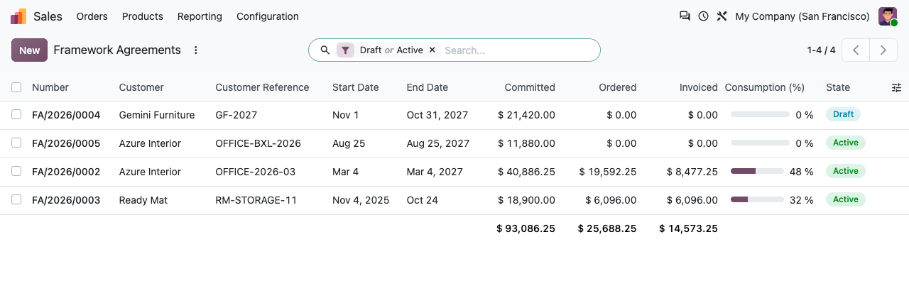909x298 pixels.
Task: Open the Reporting menu
Action: [x=200, y=16]
